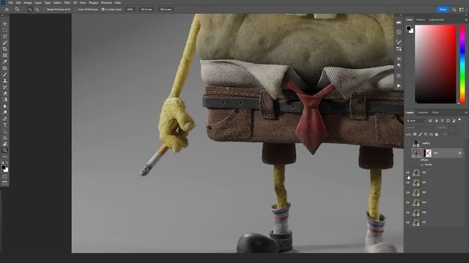
Task: Open the Edit Toolbar three-dots icon
Action: pos(5,156)
